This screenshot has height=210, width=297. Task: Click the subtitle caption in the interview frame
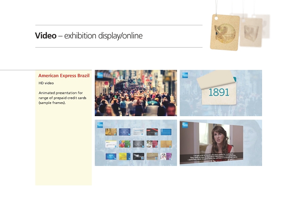(213, 157)
